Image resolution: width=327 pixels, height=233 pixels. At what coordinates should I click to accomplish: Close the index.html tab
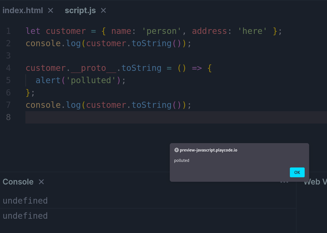tap(51, 10)
